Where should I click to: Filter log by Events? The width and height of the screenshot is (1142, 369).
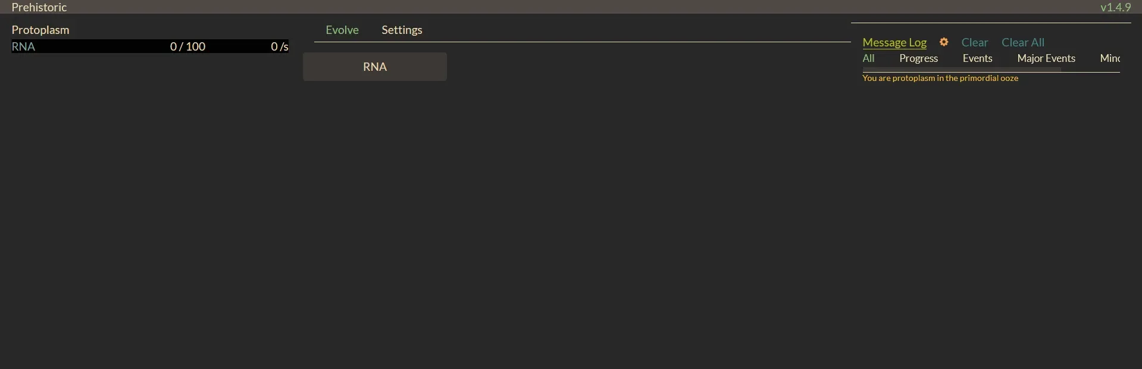[x=977, y=58]
